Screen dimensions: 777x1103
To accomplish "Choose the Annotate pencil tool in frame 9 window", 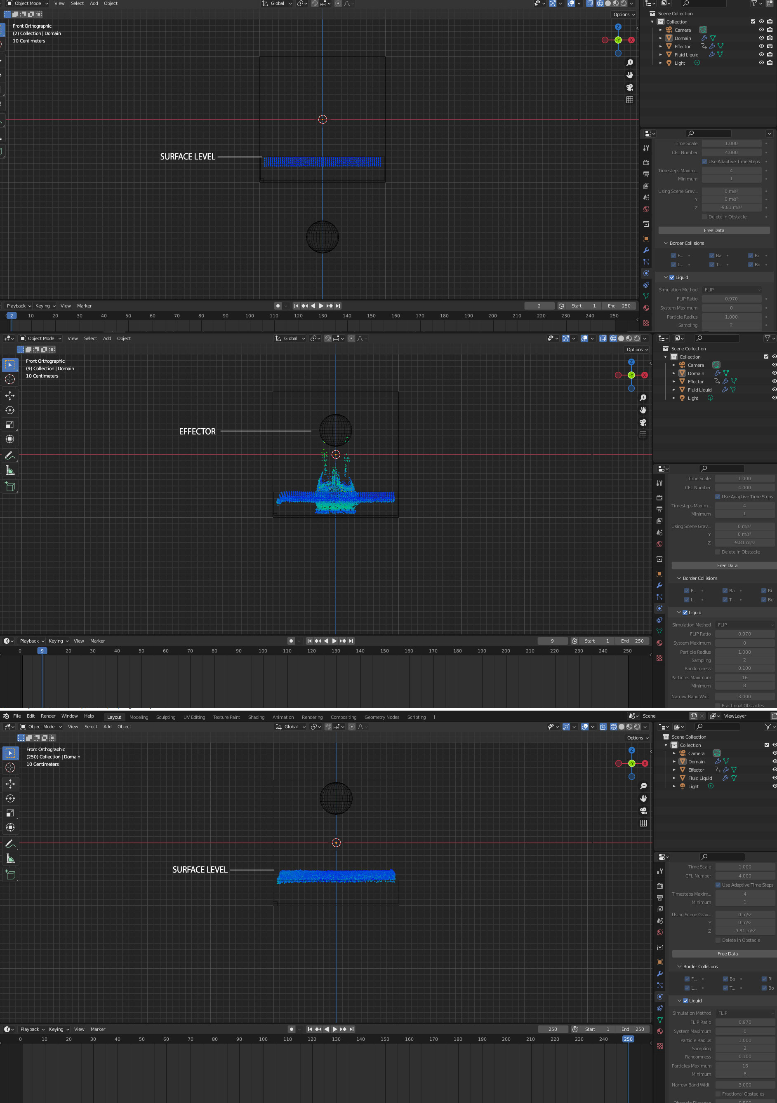I will click(x=10, y=455).
